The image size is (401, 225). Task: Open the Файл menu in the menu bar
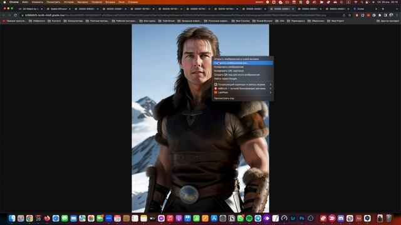click(25, 2)
